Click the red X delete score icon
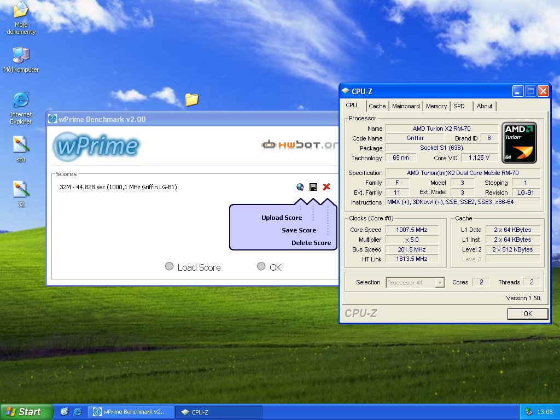The image size is (560, 420). click(326, 187)
